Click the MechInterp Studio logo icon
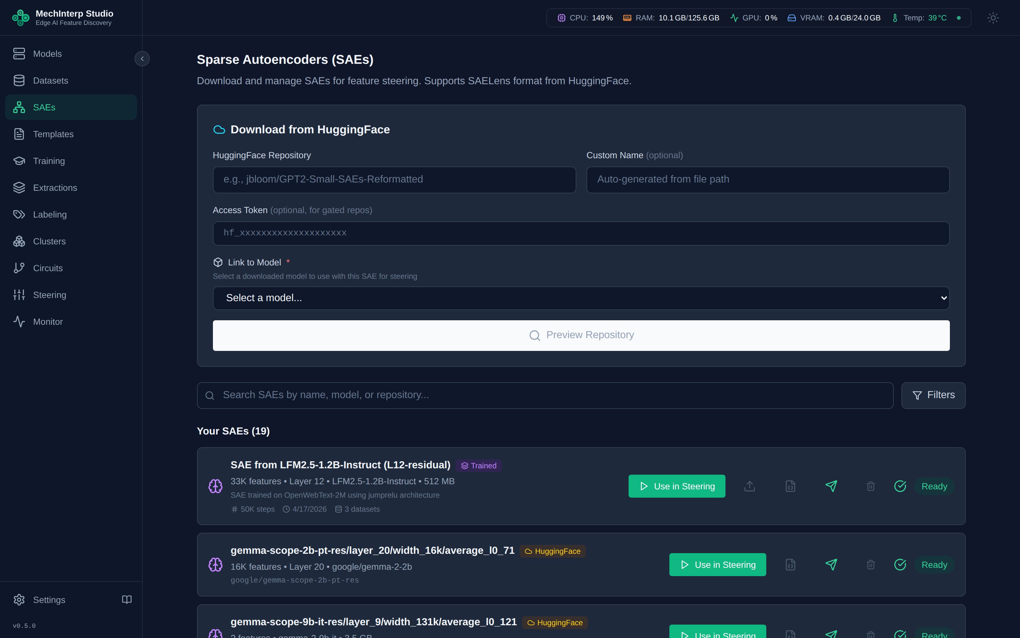This screenshot has width=1020, height=638. point(21,18)
